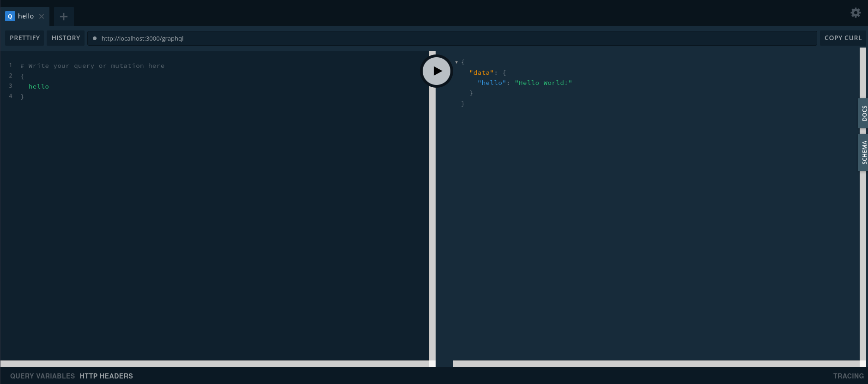Click the query editor's vertical scrollbar

click(432, 208)
